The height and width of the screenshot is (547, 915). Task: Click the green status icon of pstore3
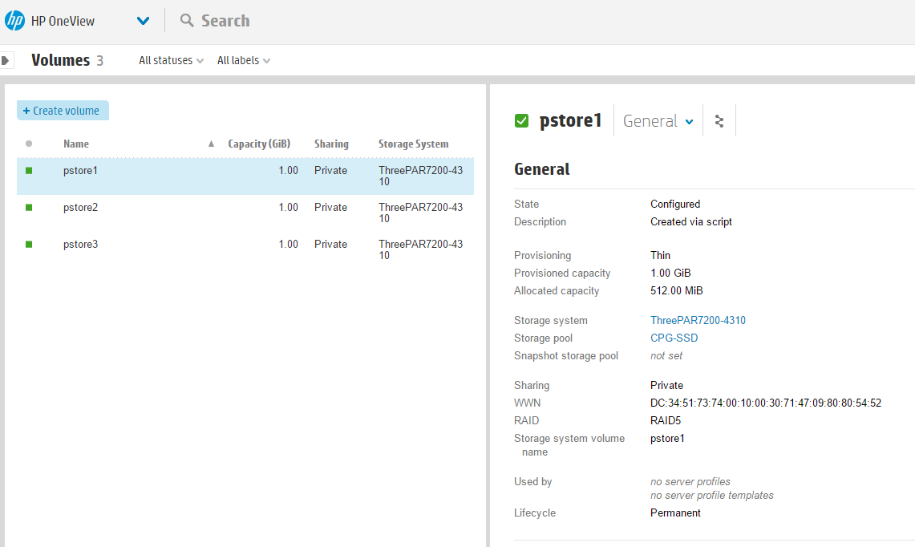(29, 244)
